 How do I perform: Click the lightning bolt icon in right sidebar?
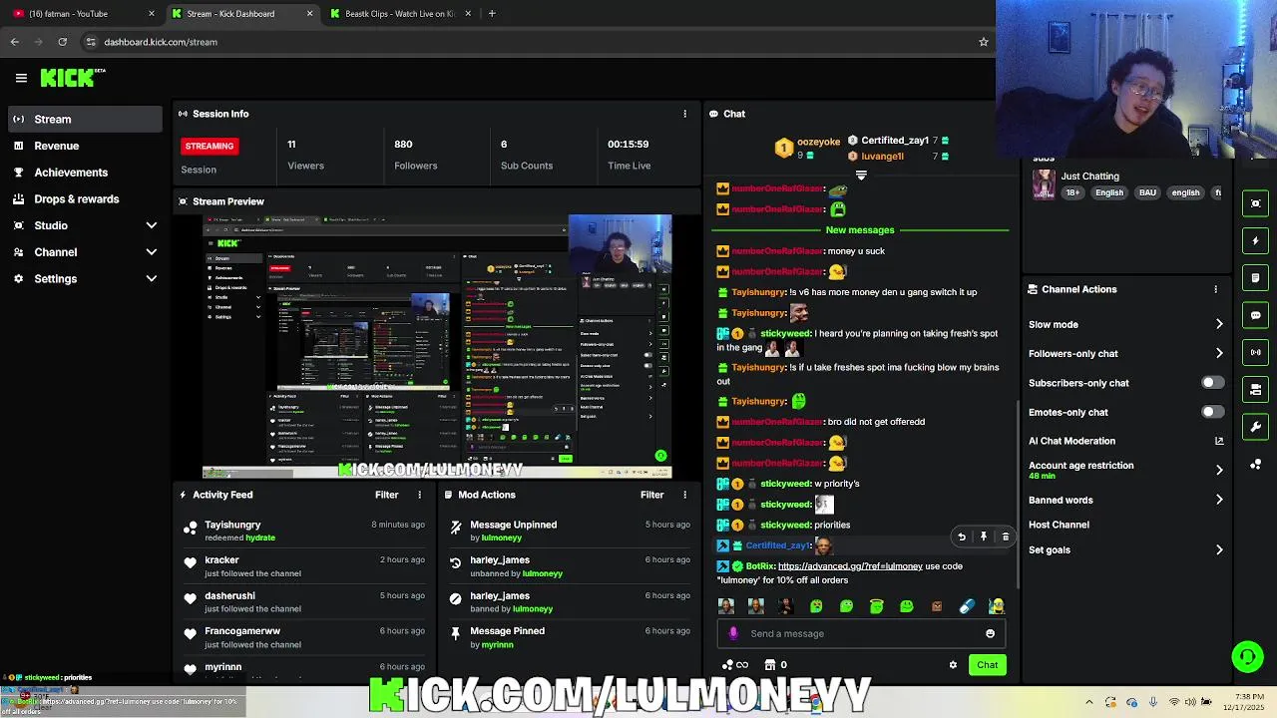coord(1256,240)
